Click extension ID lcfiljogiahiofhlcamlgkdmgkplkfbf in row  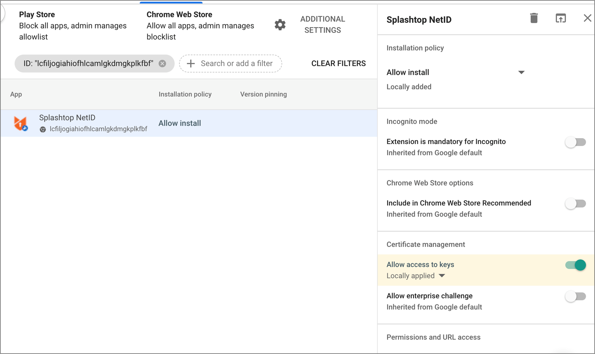(x=98, y=129)
